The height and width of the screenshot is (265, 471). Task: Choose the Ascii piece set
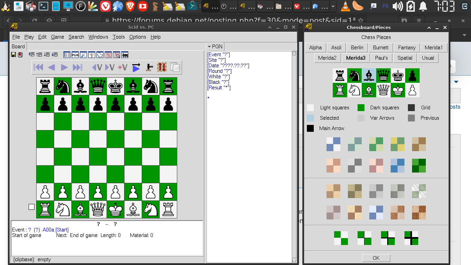tap(336, 48)
